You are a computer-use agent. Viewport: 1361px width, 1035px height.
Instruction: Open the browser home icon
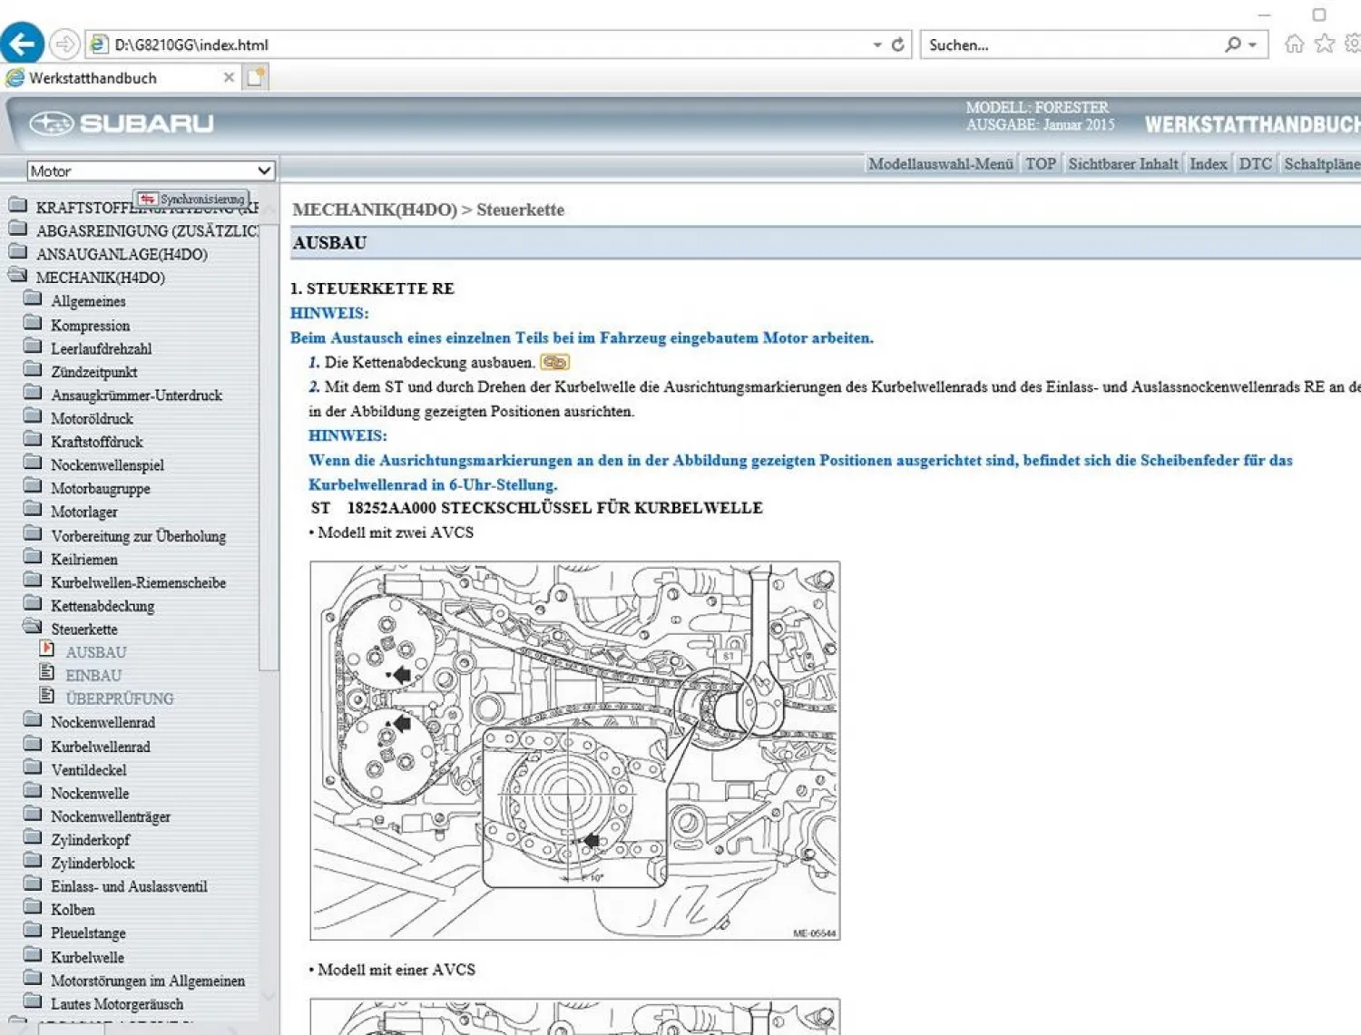1294,44
